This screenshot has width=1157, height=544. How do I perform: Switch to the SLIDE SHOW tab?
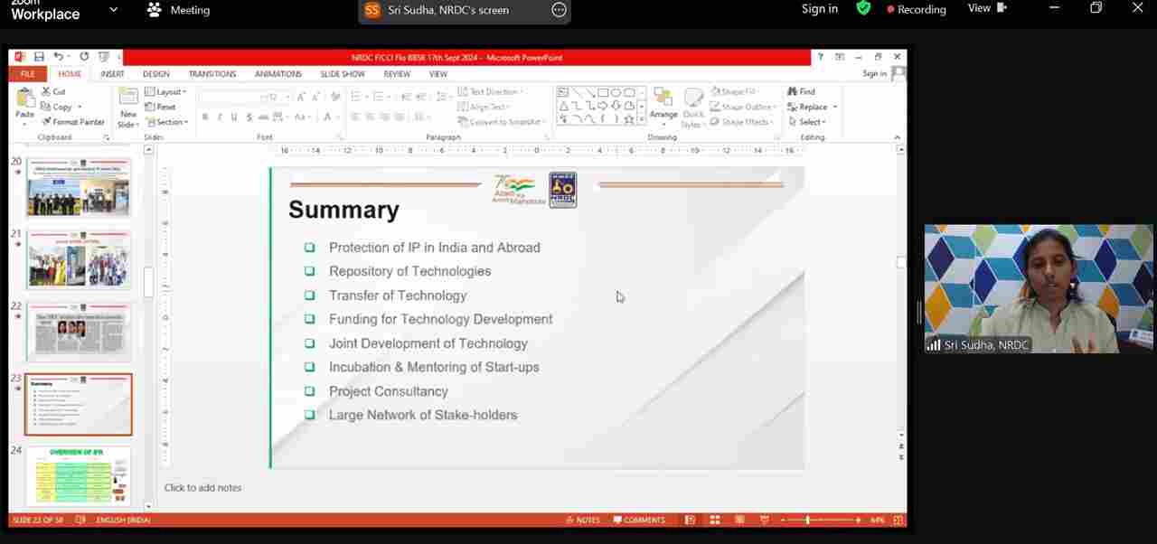tap(343, 74)
